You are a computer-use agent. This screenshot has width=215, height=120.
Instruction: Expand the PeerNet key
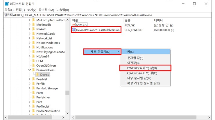(x=30, y=79)
